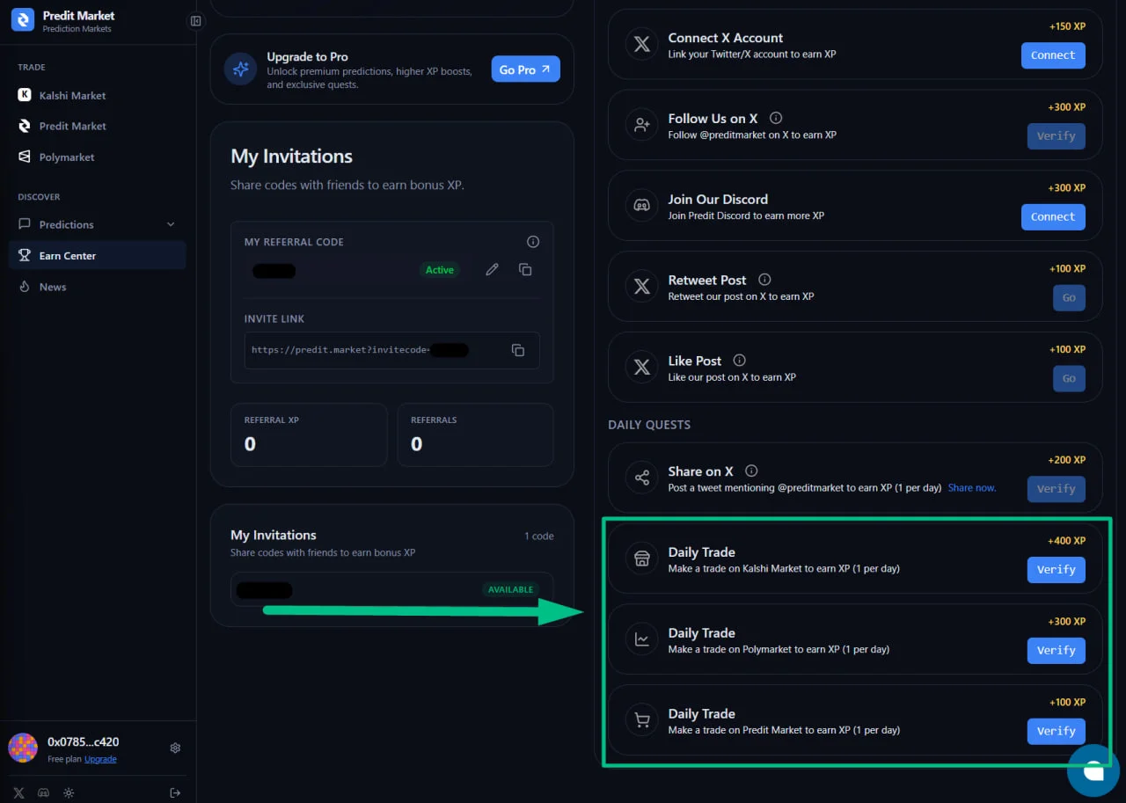Image resolution: width=1126 pixels, height=803 pixels.
Task: Click the wallet avatar thumbnail
Action: [x=23, y=748]
